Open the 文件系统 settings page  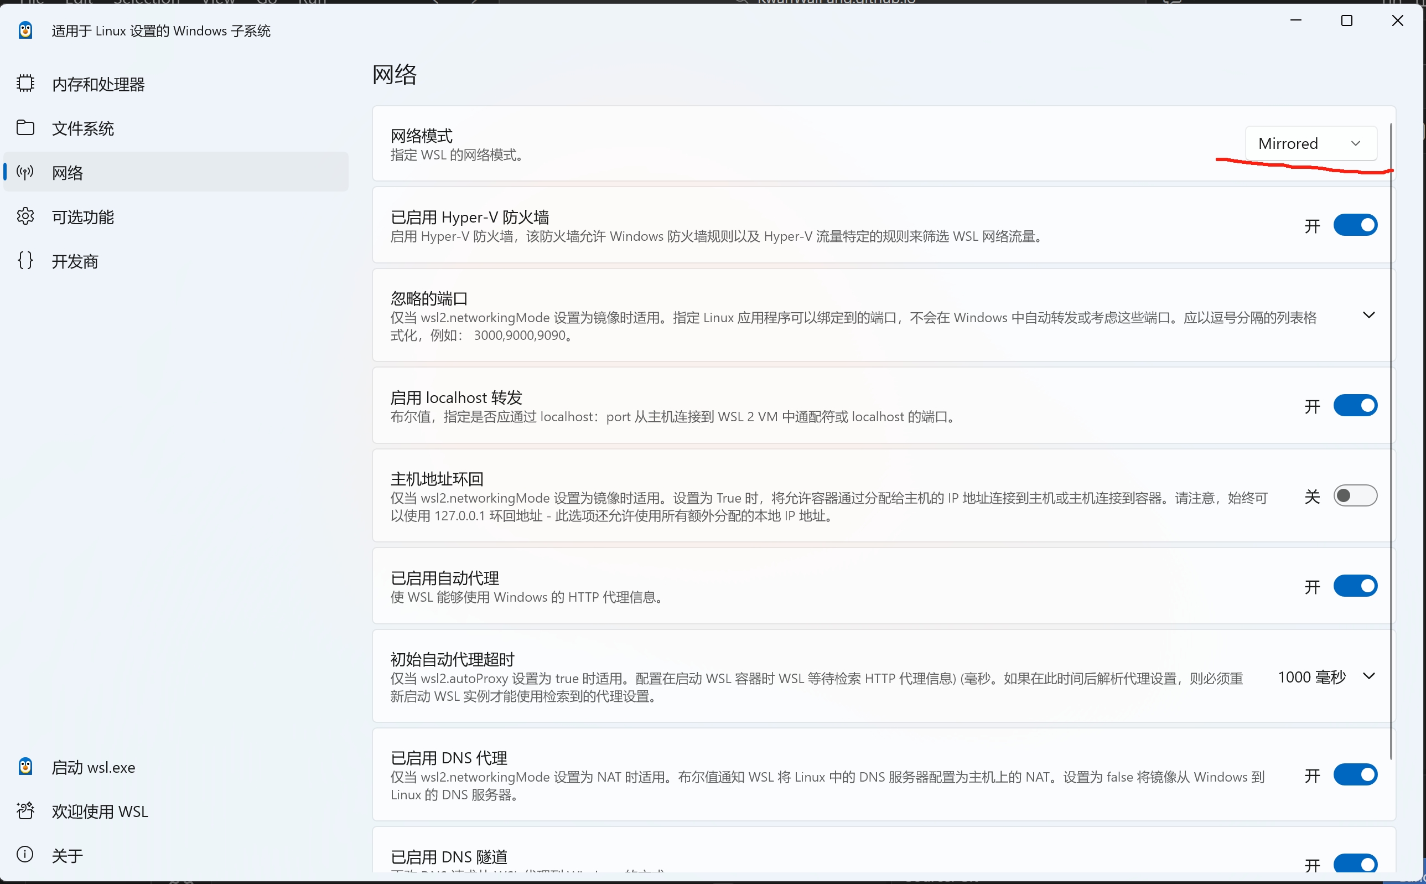(x=83, y=128)
